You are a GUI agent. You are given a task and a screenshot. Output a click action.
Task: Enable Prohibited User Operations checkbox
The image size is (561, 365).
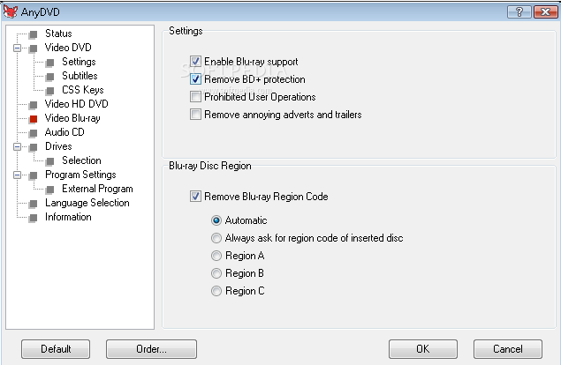click(x=195, y=96)
